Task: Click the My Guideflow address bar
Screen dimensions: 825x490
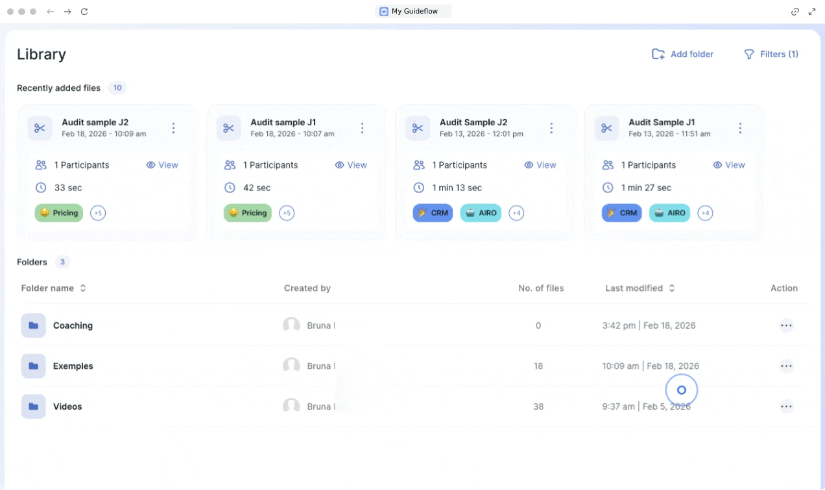Action: [413, 12]
